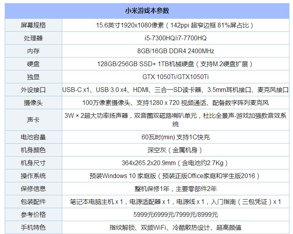Select the 保修信息 row label
The height and width of the screenshot is (234, 293).
[x=33, y=189]
